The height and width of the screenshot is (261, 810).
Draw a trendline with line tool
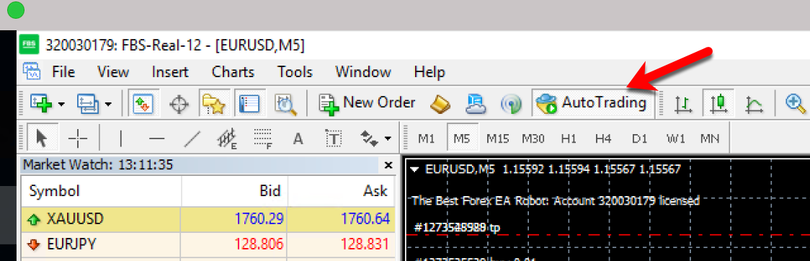(192, 138)
